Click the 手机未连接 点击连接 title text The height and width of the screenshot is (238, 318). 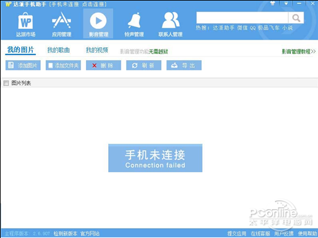point(79,4)
